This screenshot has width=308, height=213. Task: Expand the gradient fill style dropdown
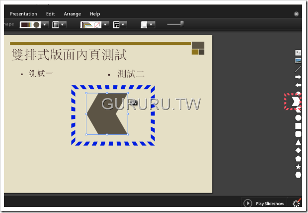click(63, 24)
